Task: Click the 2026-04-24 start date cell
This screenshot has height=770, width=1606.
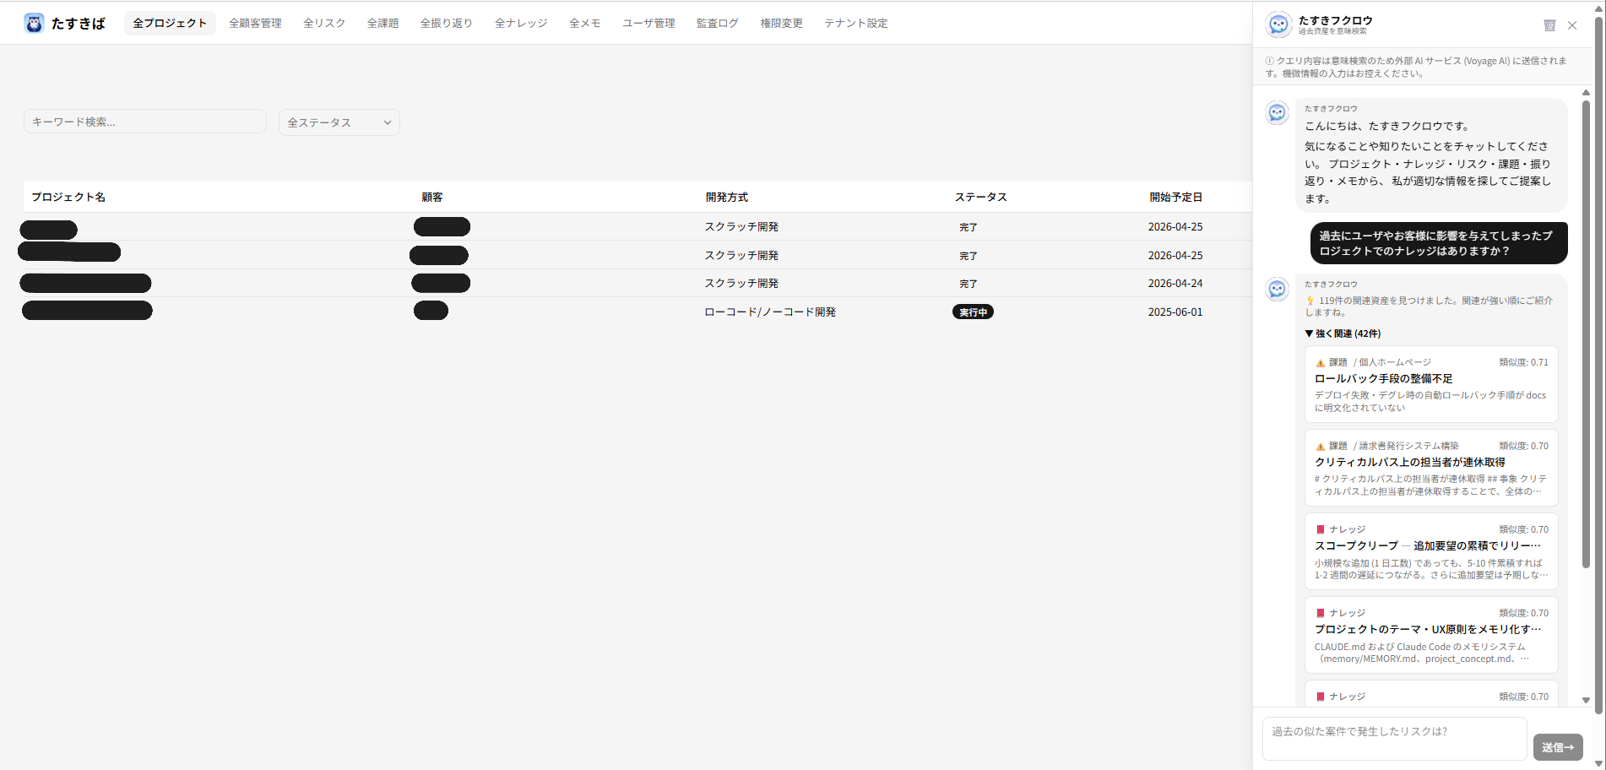Action: coord(1175,284)
